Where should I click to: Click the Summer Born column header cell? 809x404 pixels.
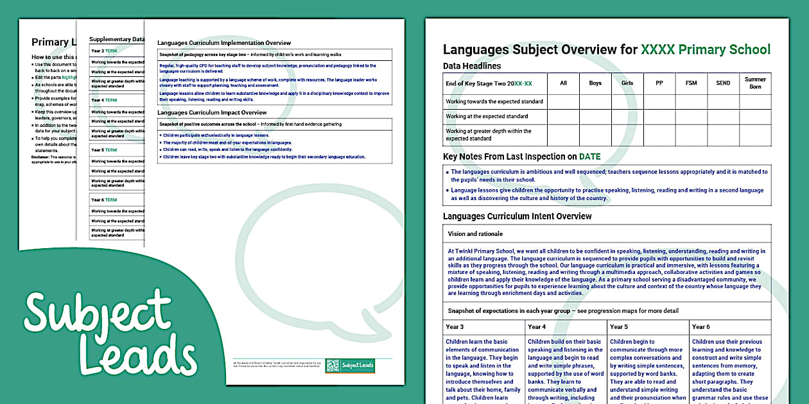[x=754, y=83]
